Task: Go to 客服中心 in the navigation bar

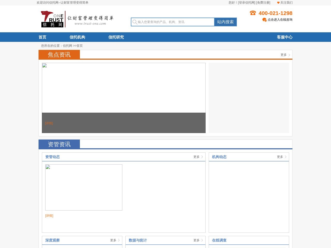Action: point(285,37)
